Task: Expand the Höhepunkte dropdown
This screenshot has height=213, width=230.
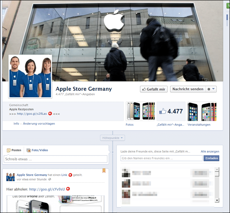Action: (x=112, y=138)
